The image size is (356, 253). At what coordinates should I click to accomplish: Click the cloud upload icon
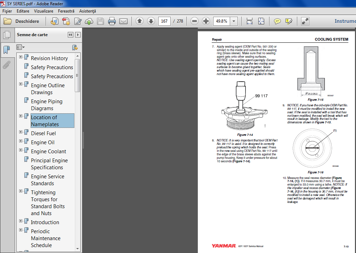click(x=89, y=21)
